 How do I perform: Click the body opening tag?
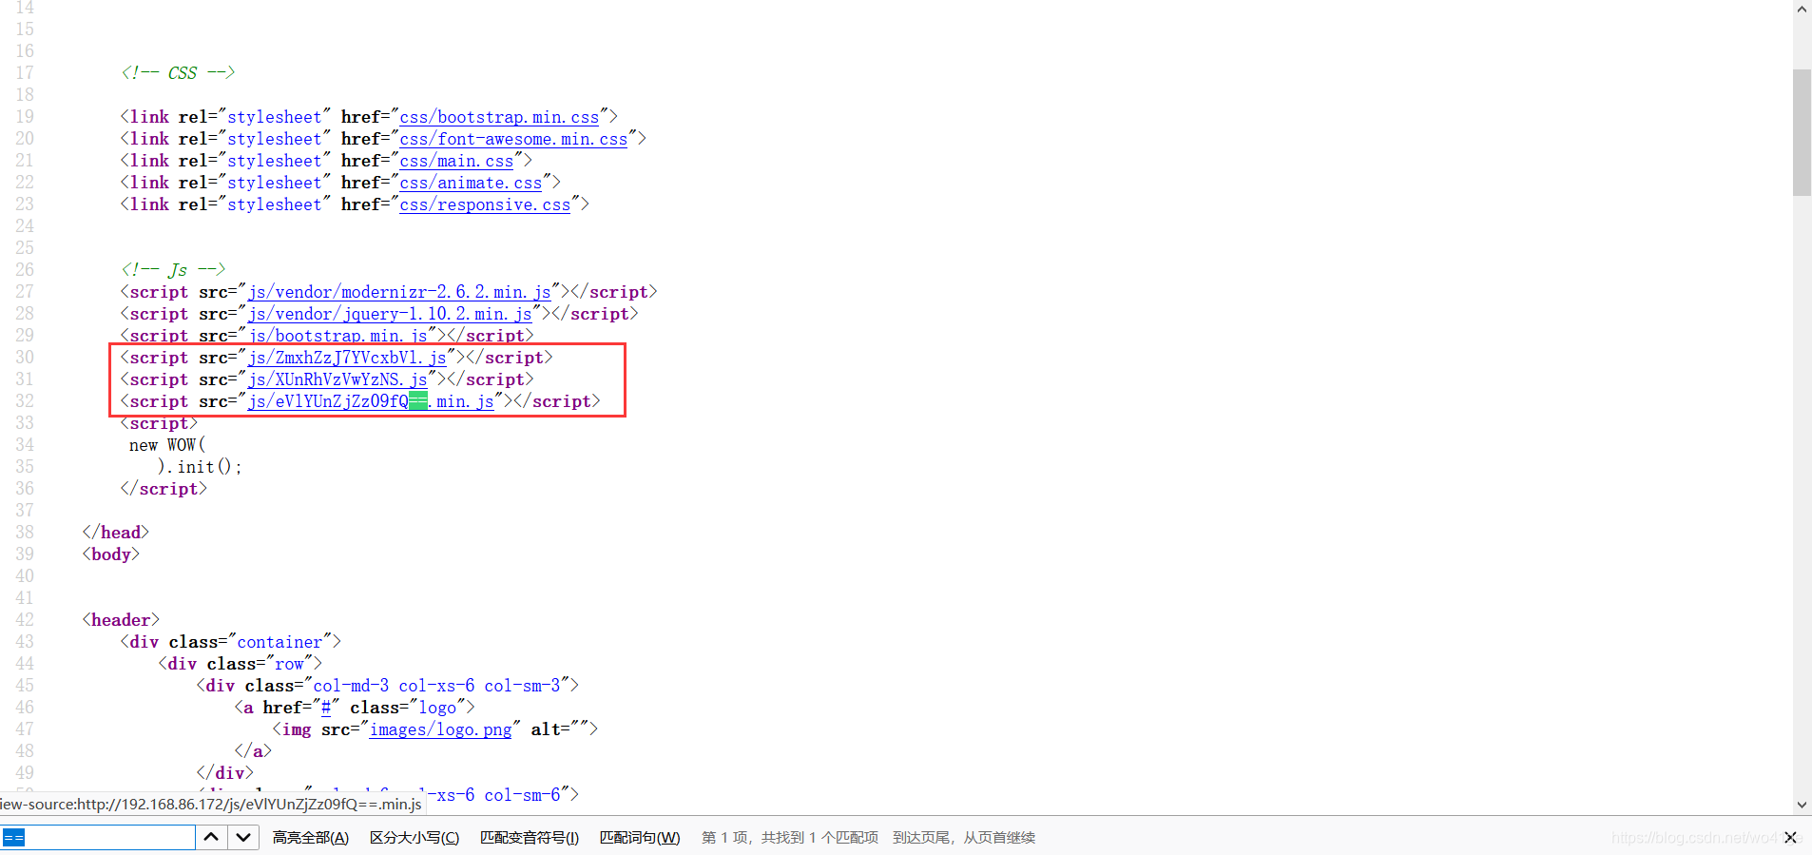pyautogui.click(x=111, y=554)
